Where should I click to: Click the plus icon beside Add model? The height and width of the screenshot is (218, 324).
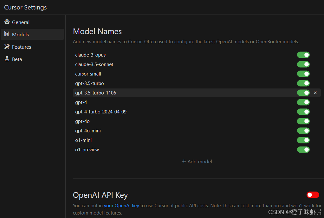tap(184, 161)
